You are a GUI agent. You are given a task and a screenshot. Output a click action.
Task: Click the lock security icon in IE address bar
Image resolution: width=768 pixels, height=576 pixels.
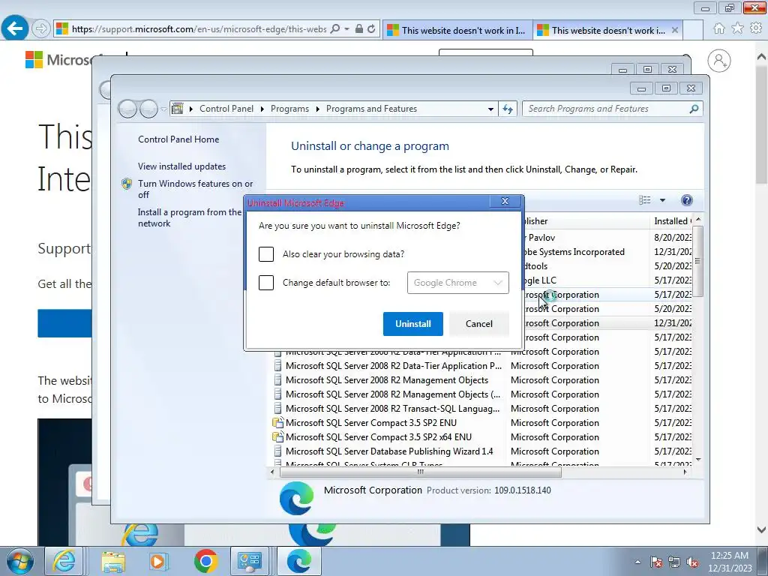click(x=359, y=29)
